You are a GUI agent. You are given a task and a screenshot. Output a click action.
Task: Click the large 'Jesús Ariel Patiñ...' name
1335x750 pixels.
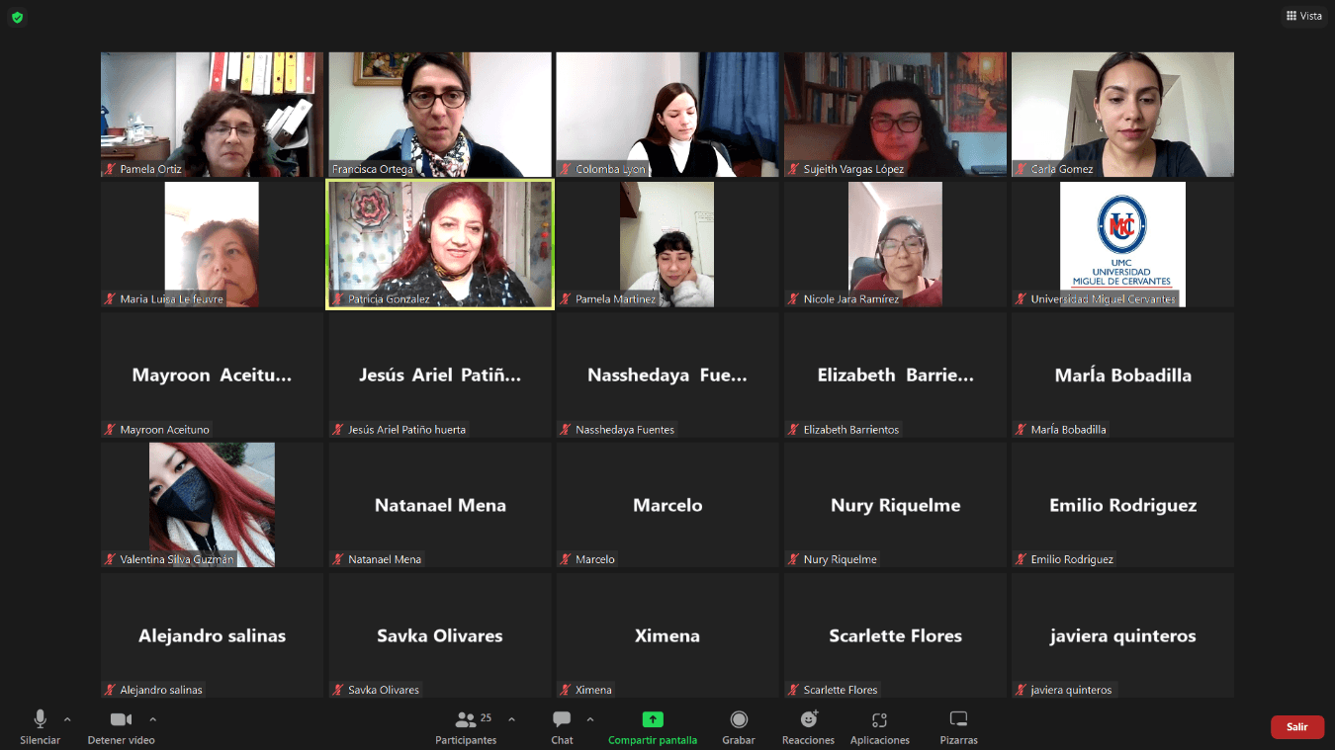(440, 375)
